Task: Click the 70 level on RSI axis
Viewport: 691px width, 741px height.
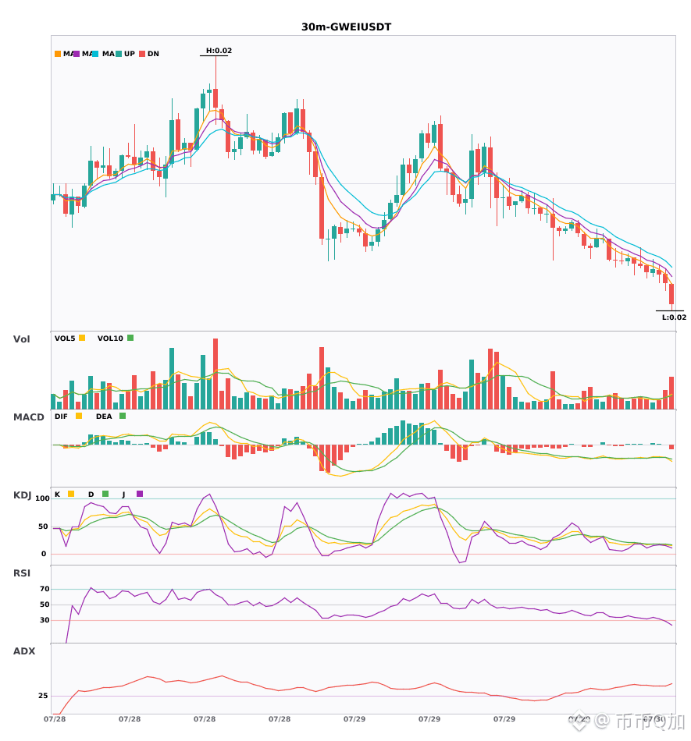Action: tap(45, 589)
